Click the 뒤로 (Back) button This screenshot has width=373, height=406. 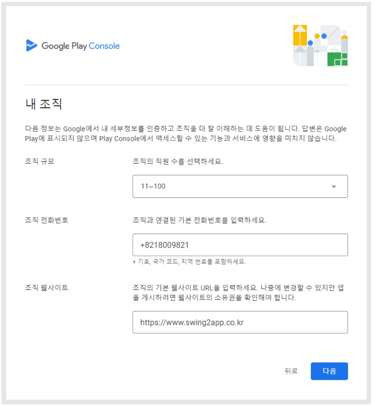(x=291, y=371)
